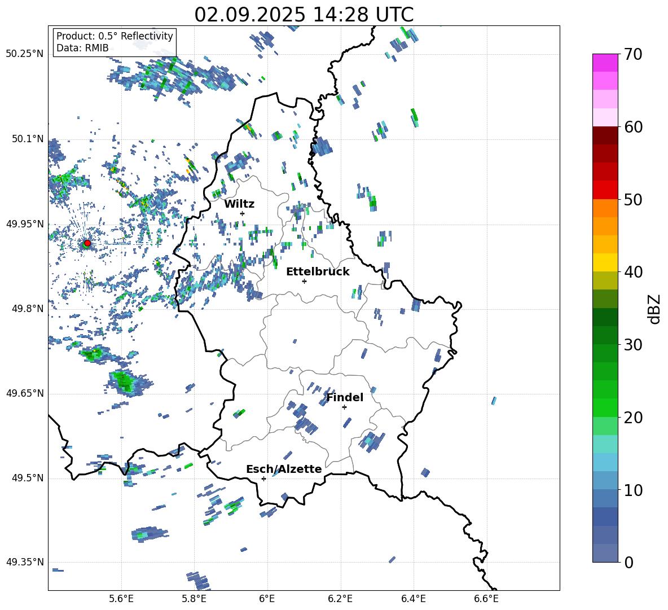Click the 6°E longitude label
Viewport: 668px width, 610px height.
267,599
